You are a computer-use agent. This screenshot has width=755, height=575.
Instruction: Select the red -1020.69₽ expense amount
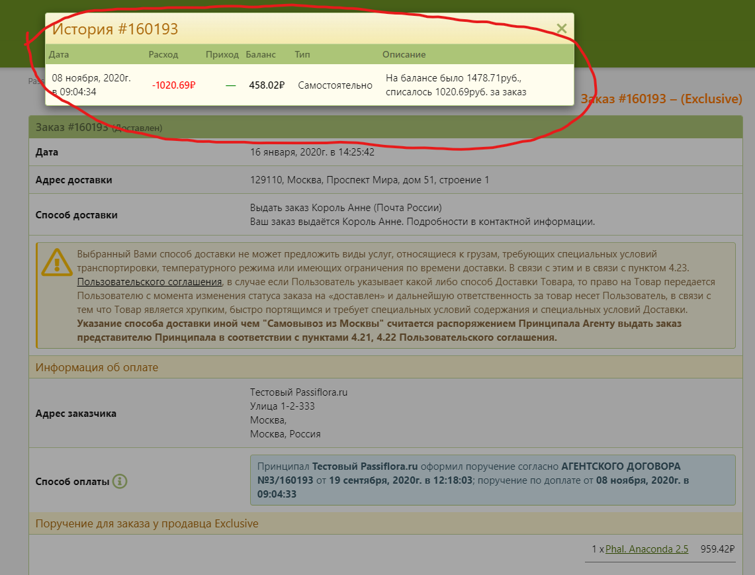point(173,85)
